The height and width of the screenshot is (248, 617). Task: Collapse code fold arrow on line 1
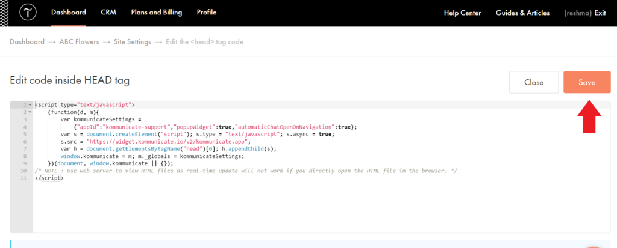pyautogui.click(x=30, y=105)
